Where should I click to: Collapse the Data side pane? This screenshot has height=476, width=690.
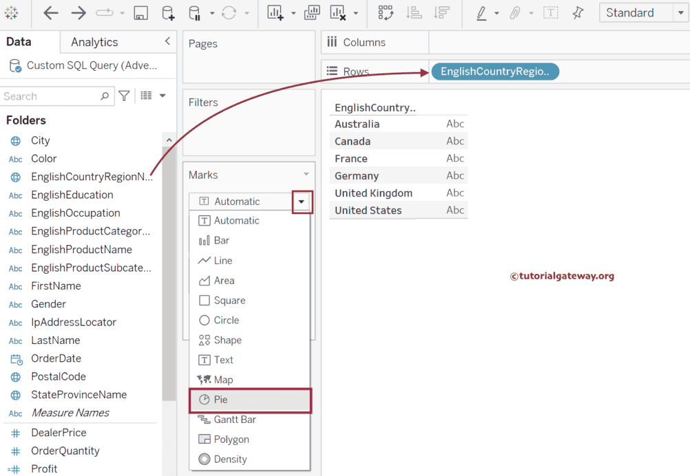coord(167,42)
